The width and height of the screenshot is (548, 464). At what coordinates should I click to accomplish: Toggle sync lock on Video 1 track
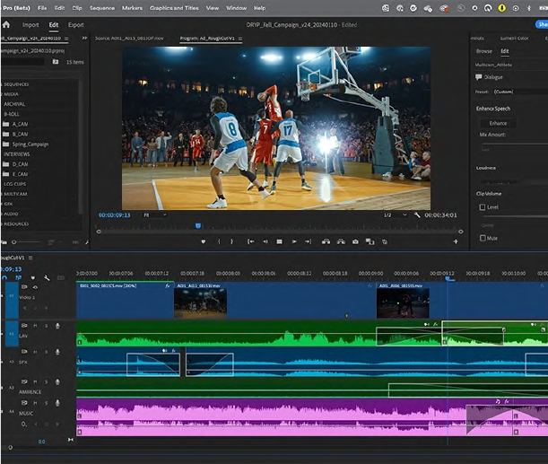tap(24, 287)
